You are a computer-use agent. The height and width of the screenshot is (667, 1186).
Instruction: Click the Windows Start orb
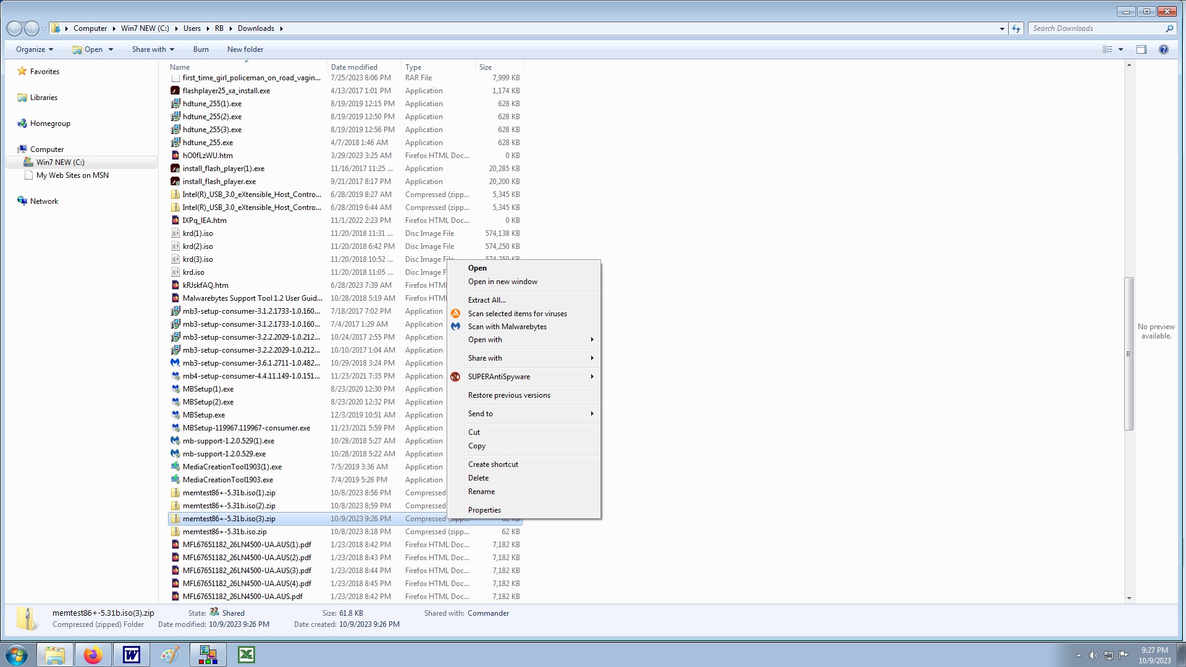(17, 655)
